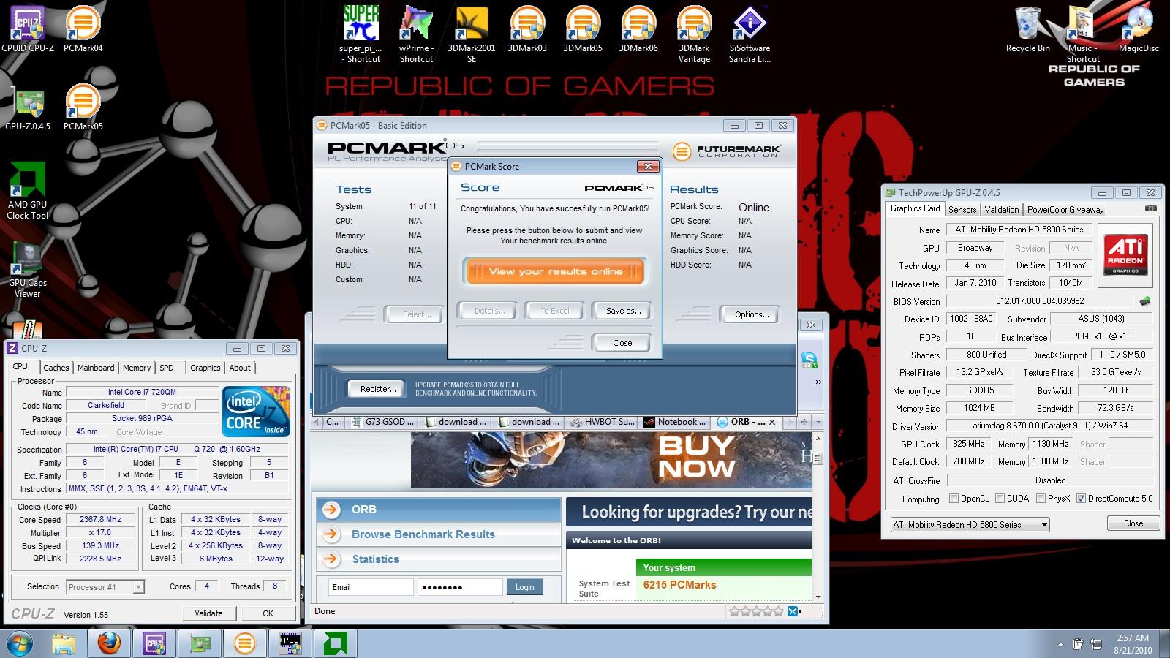
Task: Open the PowerColor Giveaway tab
Action: click(1065, 210)
